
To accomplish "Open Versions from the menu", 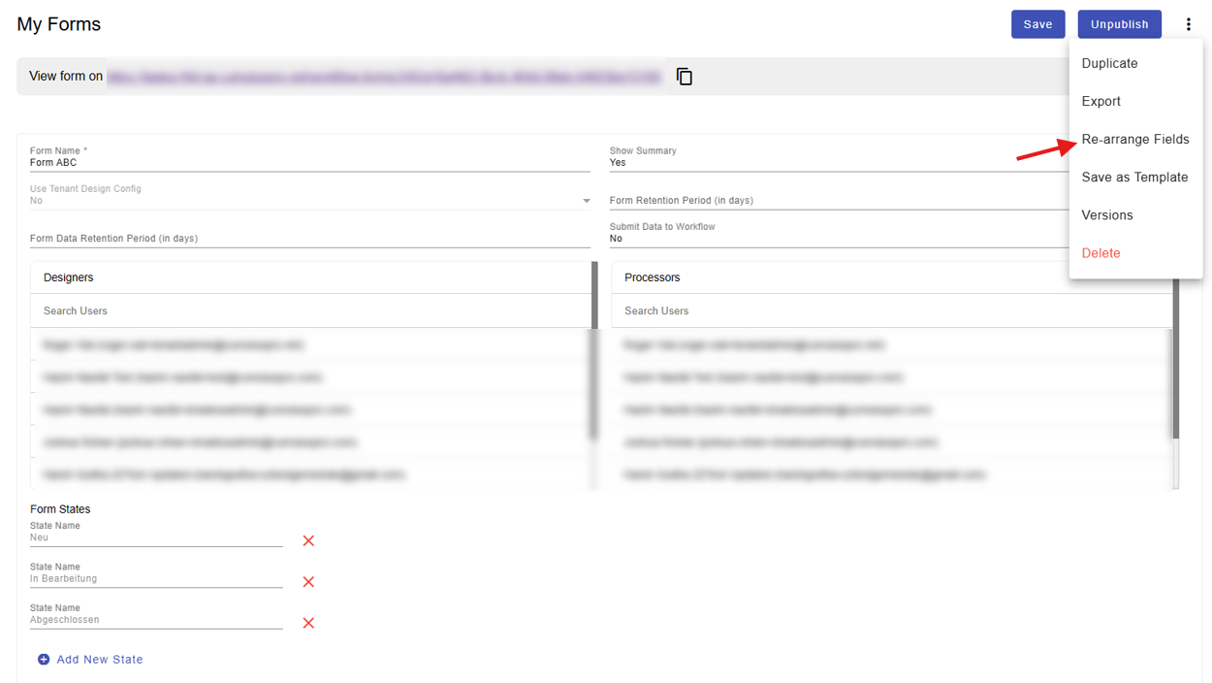I will (x=1106, y=214).
